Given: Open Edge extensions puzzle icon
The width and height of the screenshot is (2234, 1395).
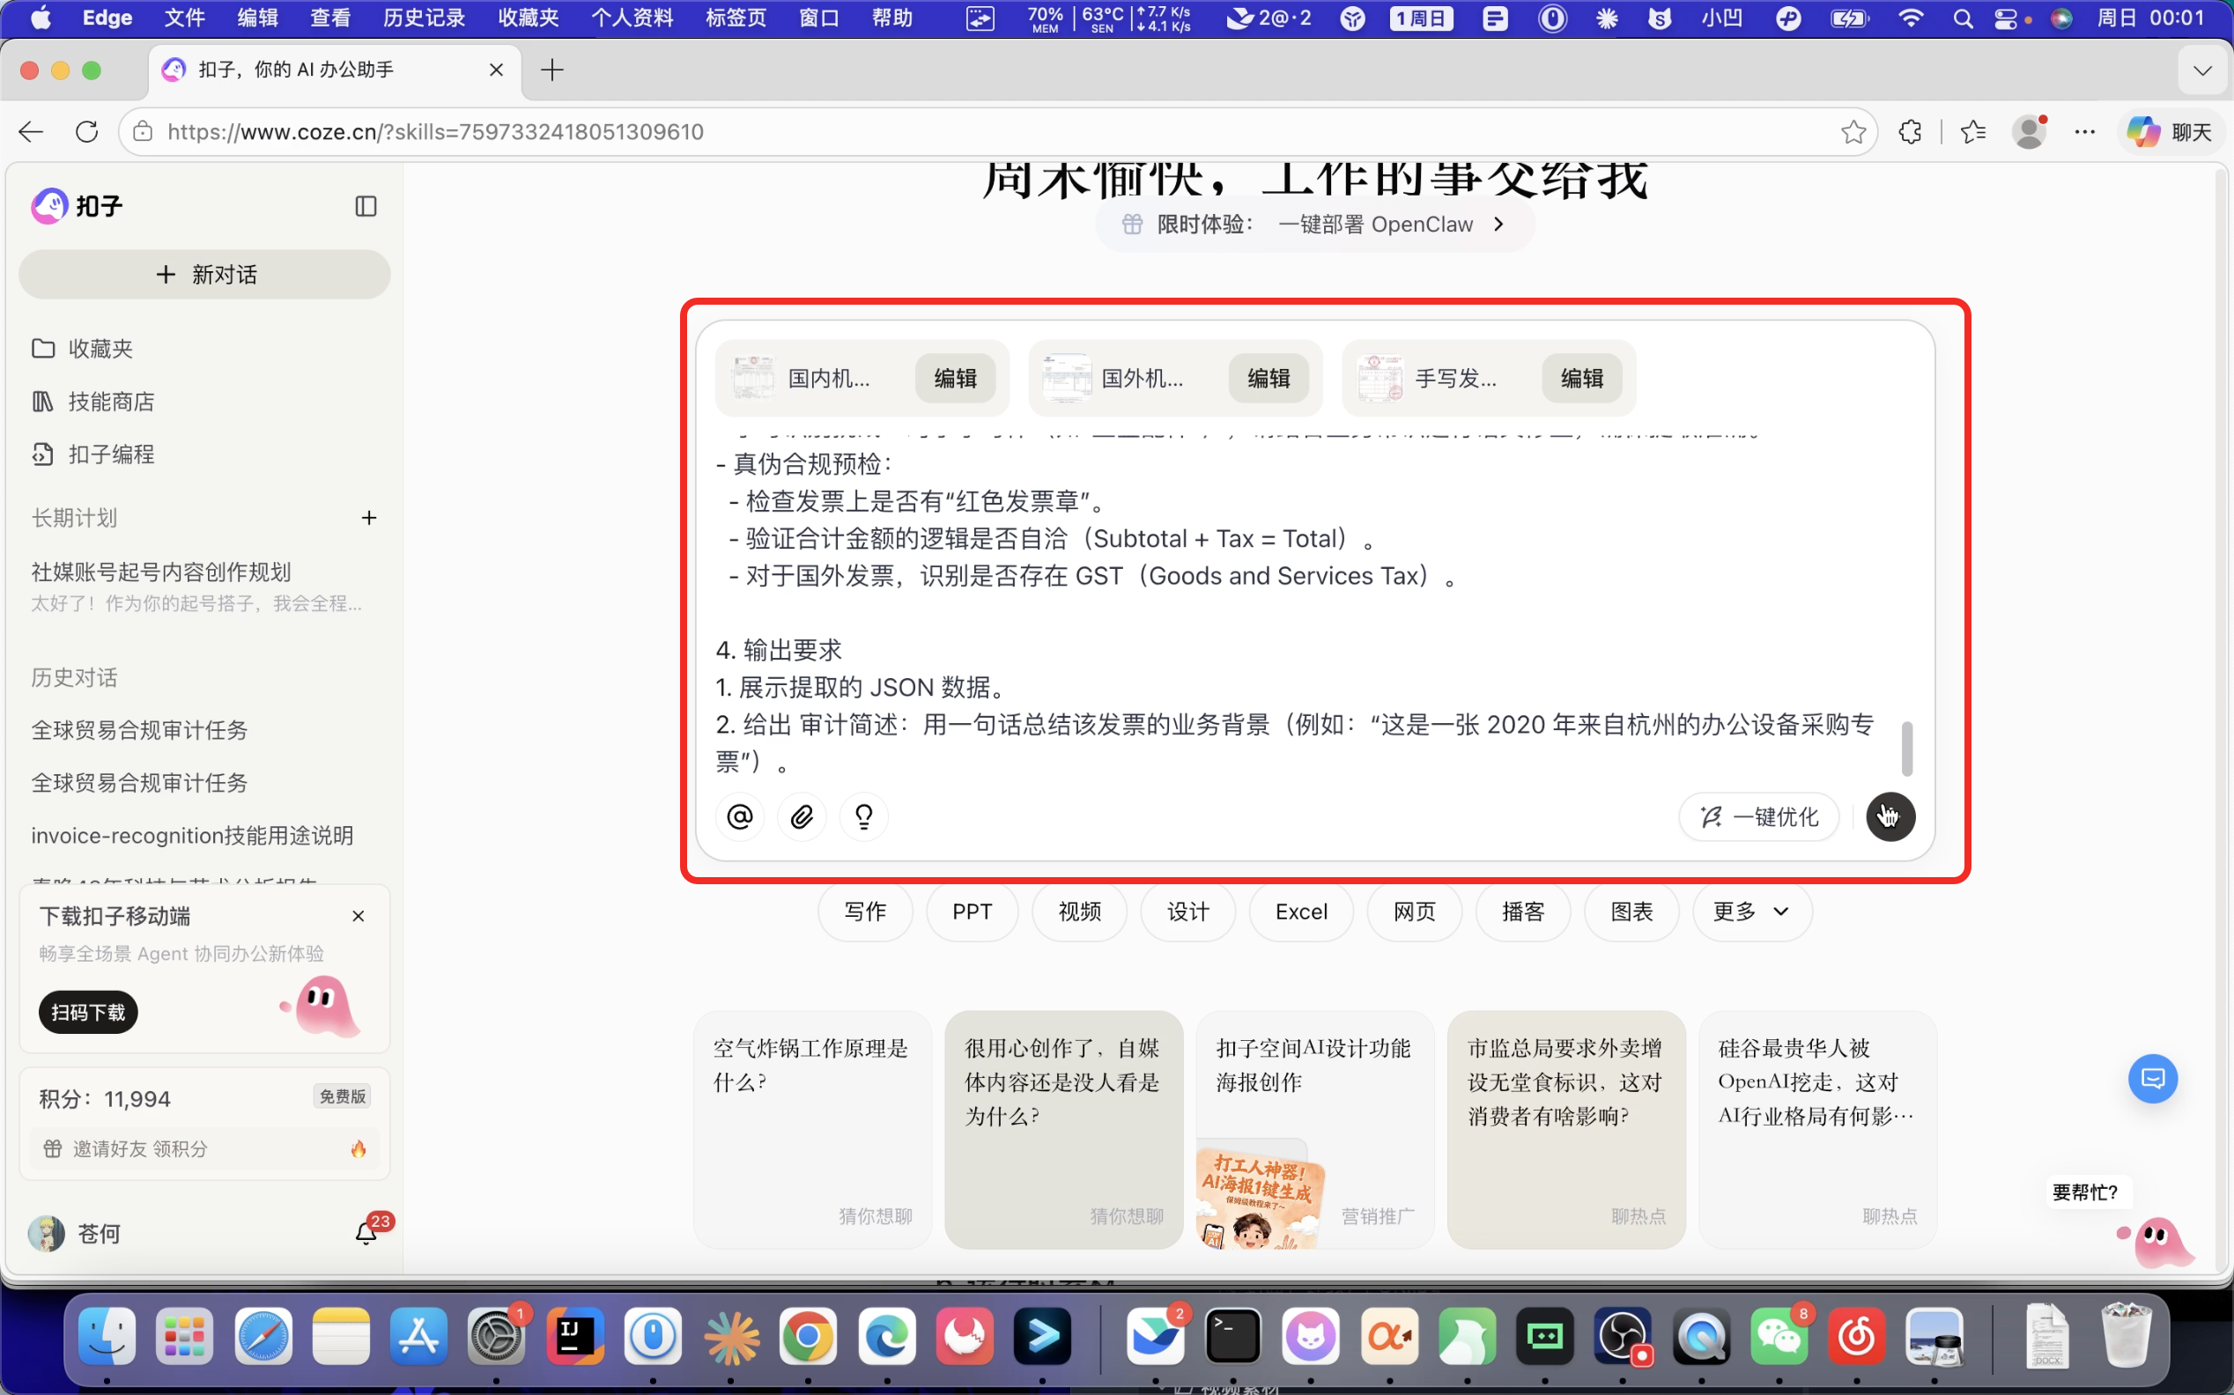Looking at the screenshot, I should tap(1910, 132).
